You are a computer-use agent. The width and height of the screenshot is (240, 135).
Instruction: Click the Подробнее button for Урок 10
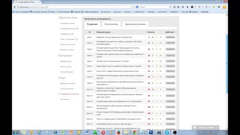(x=170, y=89)
